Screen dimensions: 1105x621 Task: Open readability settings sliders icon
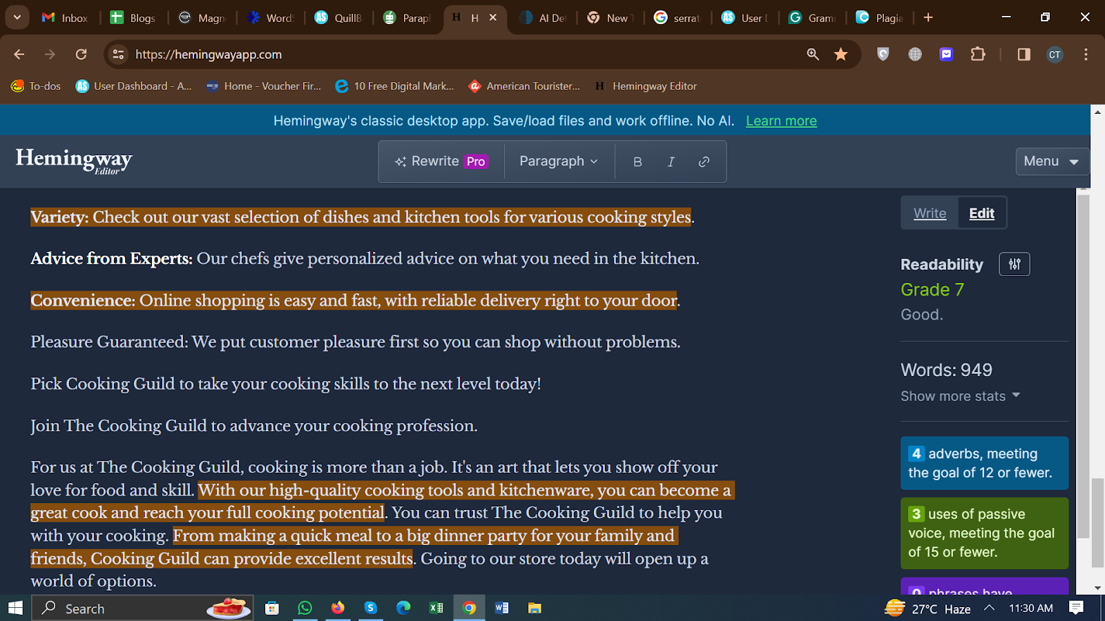pyautogui.click(x=1015, y=264)
